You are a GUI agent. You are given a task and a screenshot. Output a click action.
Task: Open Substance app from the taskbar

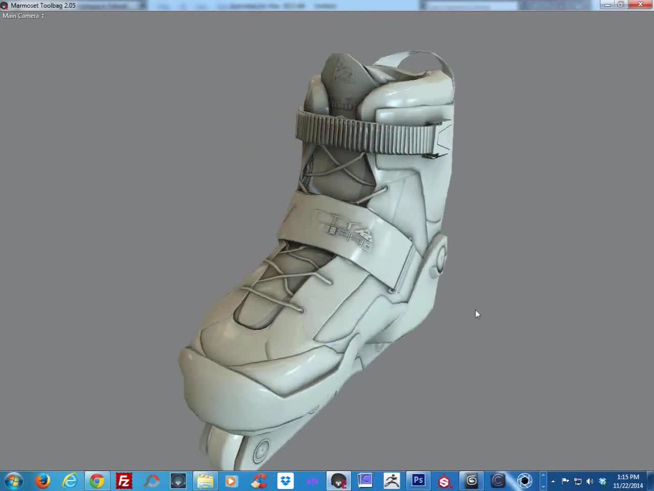[445, 481]
